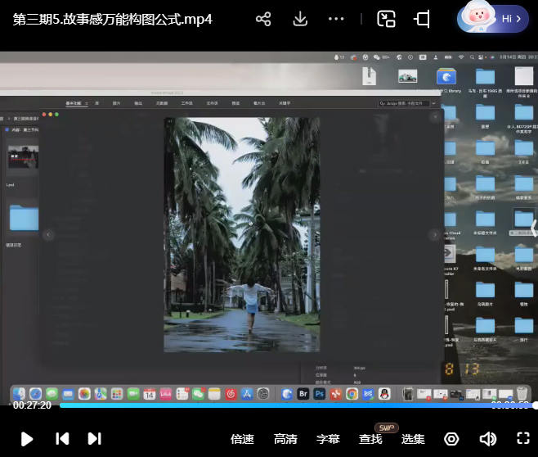Play the video
The width and height of the screenshot is (538, 457).
click(x=26, y=439)
